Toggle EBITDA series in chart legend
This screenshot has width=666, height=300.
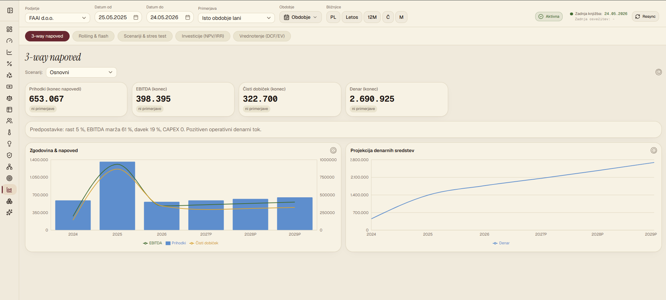point(152,243)
